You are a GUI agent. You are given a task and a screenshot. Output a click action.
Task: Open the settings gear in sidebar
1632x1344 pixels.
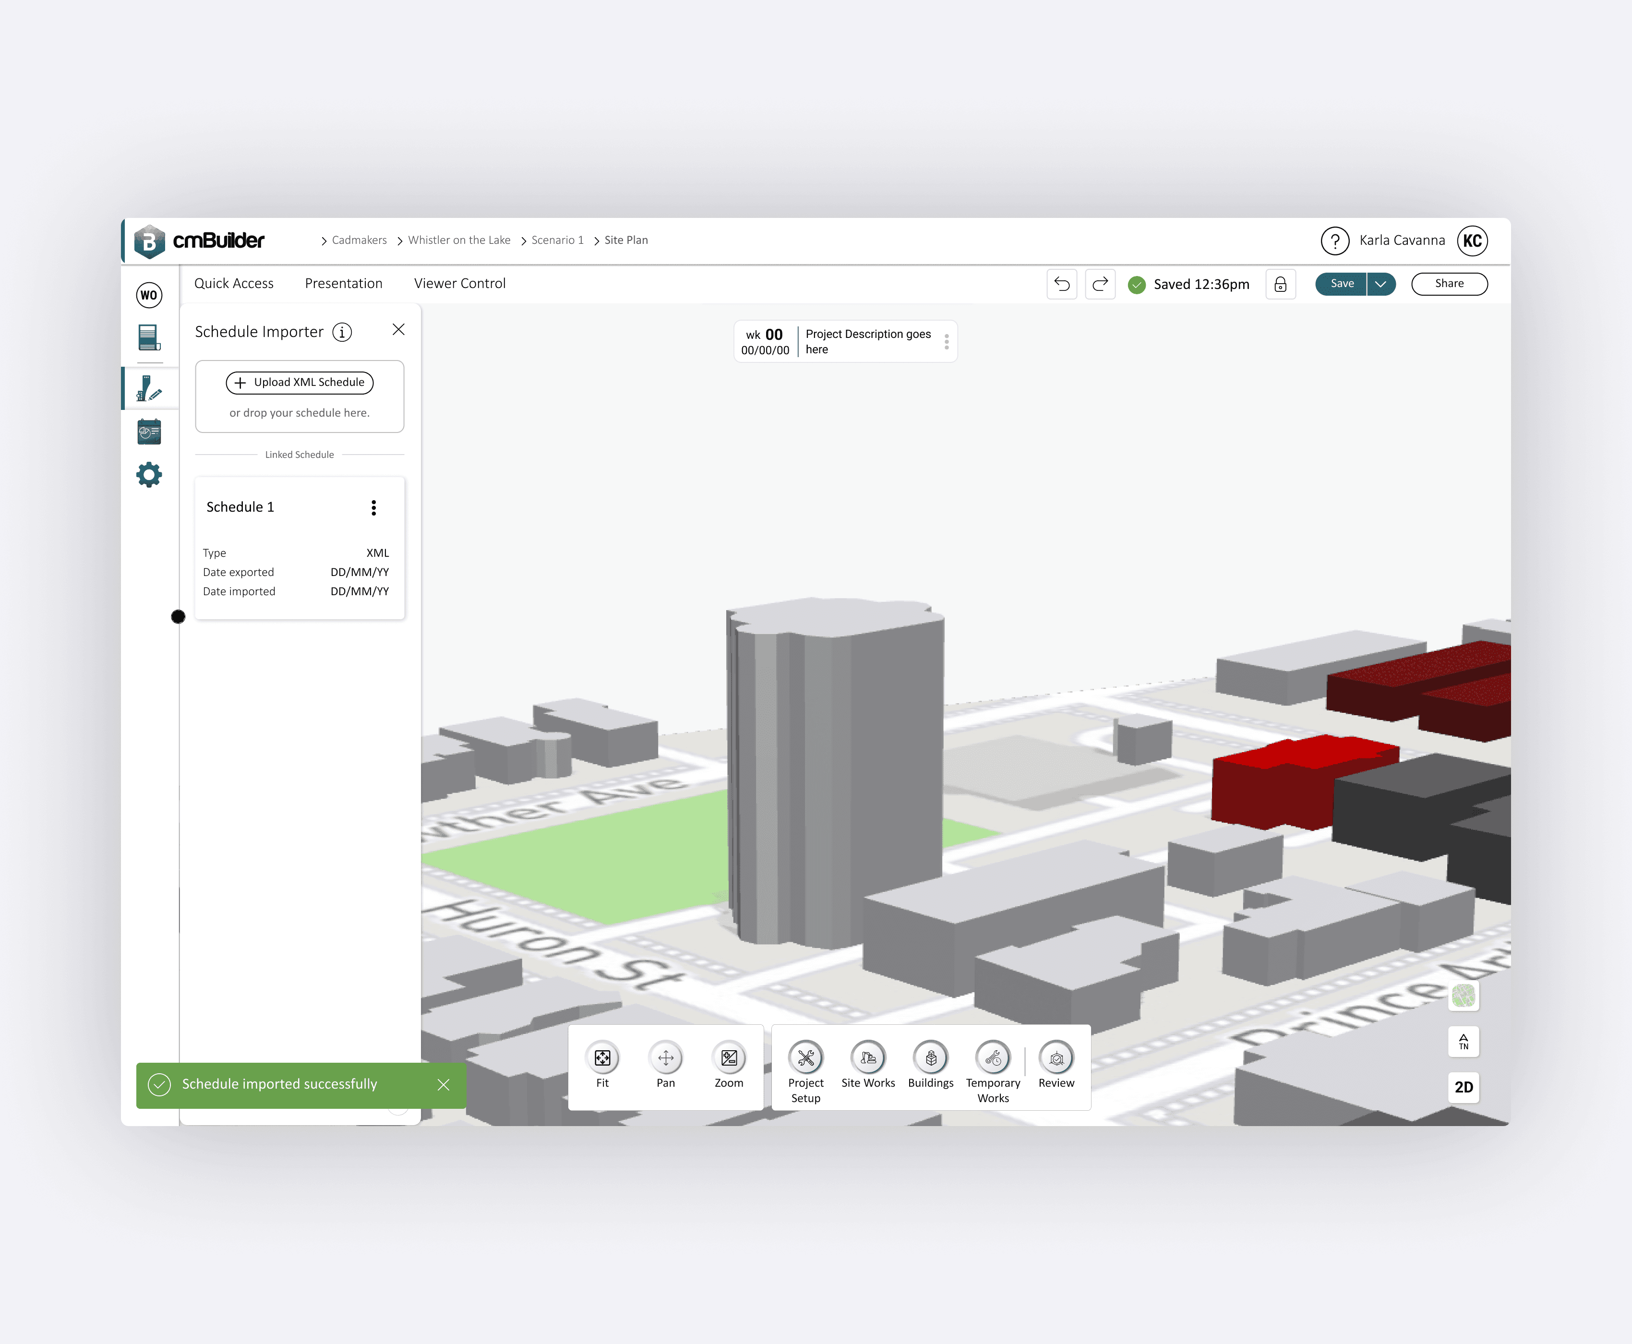pos(149,475)
